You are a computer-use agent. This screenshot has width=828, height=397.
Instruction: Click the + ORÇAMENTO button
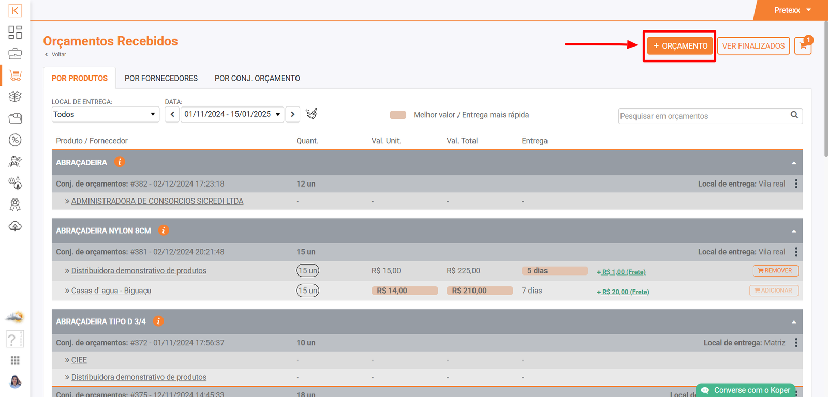coord(680,46)
